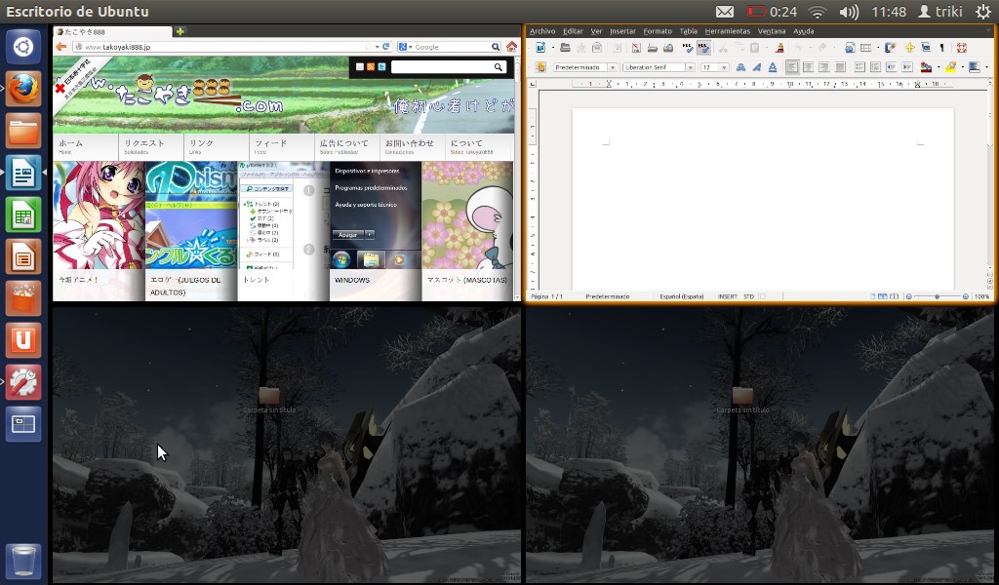This screenshot has height=585, width=999.
Task: Click the Clone Formatting paintbrush in Writer
Action: point(779,48)
